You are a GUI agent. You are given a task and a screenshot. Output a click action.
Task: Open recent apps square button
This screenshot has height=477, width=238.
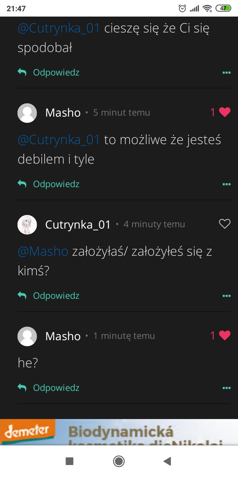point(69,461)
